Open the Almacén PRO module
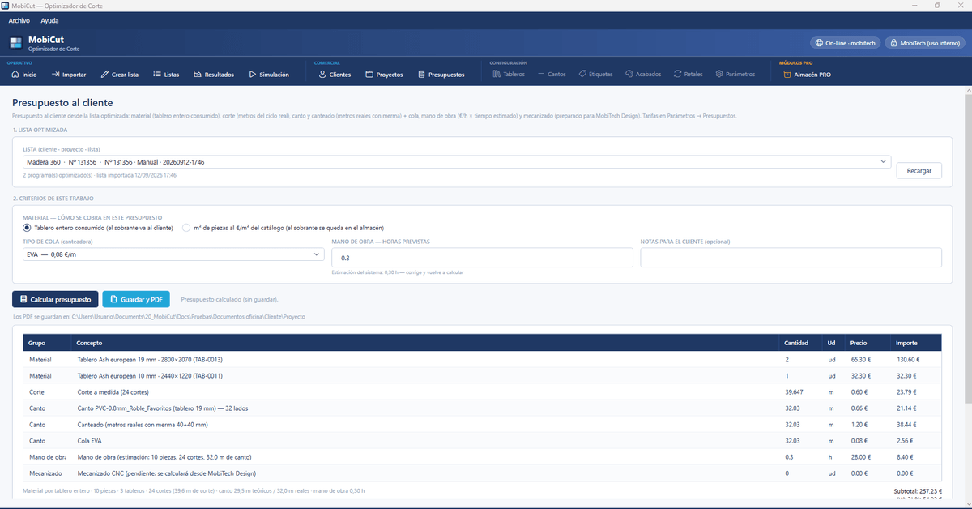972x509 pixels. pos(808,74)
